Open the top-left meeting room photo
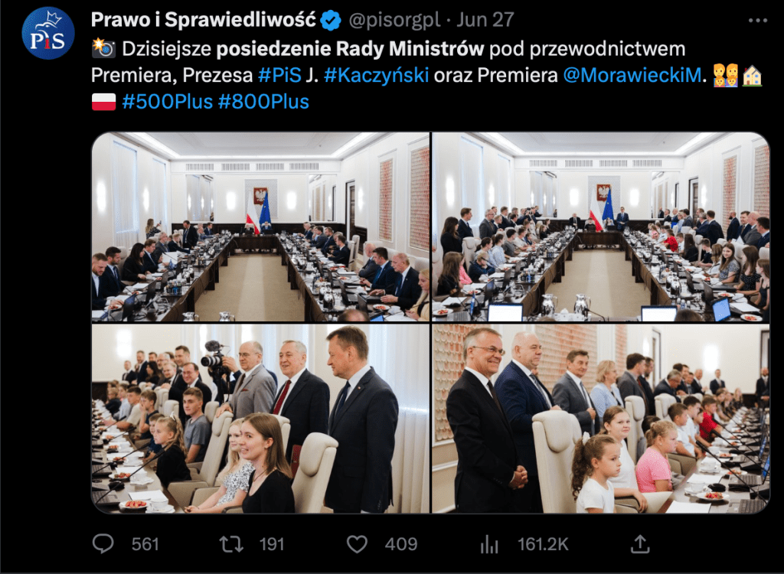Screen dimensions: 784x574 coord(260,227)
